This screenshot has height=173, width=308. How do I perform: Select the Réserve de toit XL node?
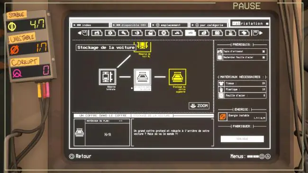click(x=143, y=46)
